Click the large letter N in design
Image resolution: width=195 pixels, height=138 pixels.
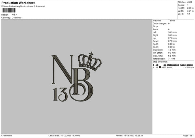click(x=62, y=70)
